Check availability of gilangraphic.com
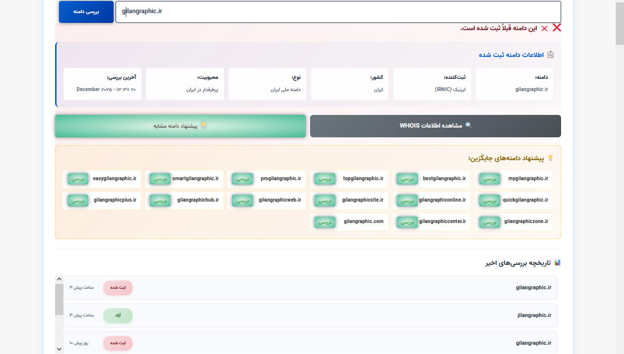The width and height of the screenshot is (624, 354). coord(325,222)
